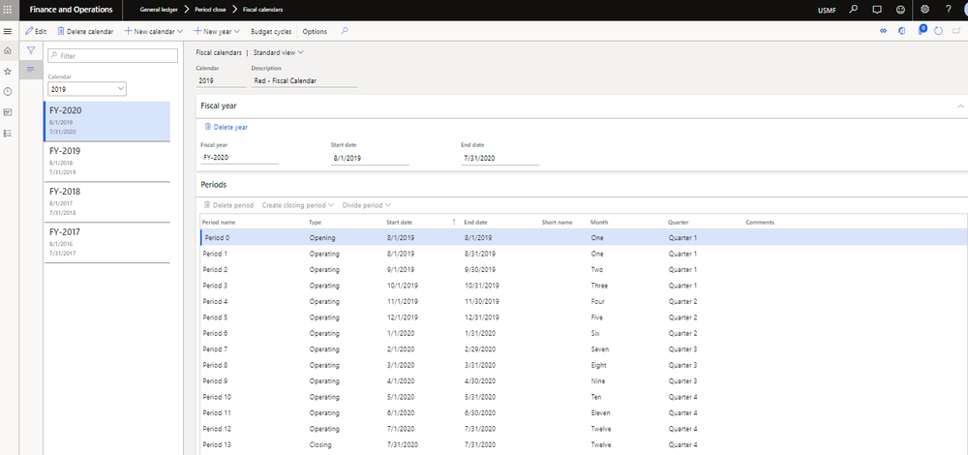968x455 pixels.
Task: Click Period close in breadcrumb
Action: tap(210, 10)
